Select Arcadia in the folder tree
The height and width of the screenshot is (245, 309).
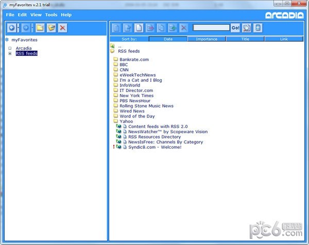point(24,48)
